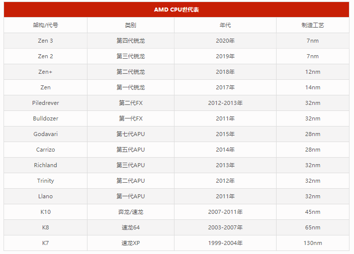Click the 速龙XP cell
Screen dimensions: 354x254
(130, 243)
